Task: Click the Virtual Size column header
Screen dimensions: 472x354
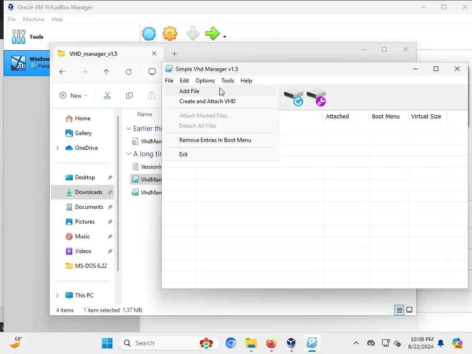Action: [x=427, y=117]
